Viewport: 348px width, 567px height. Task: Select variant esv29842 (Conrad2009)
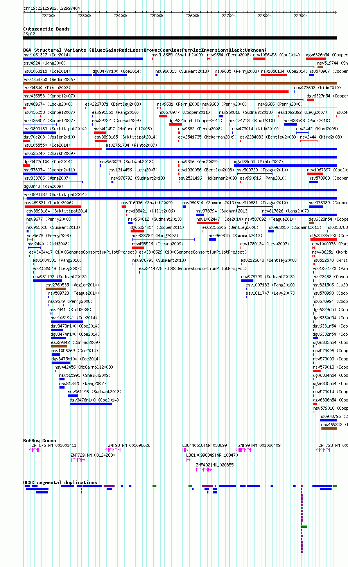coord(75,342)
